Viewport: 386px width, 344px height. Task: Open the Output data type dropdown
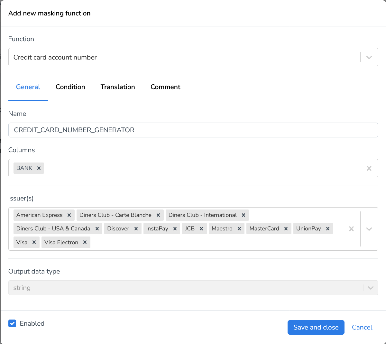[x=370, y=287]
